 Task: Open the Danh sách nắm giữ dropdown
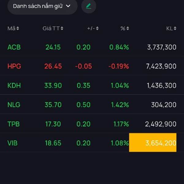(42, 6)
